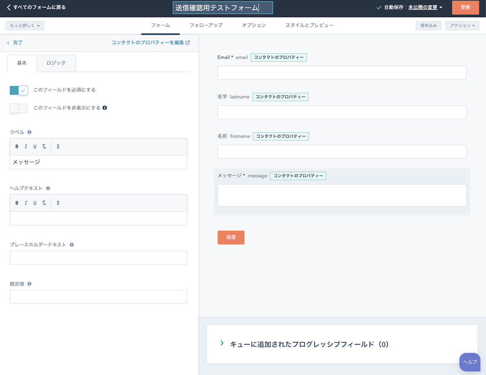The height and width of the screenshot is (375, 486).
Task: Click info icon beside 既定値 label
Action: [29, 284]
